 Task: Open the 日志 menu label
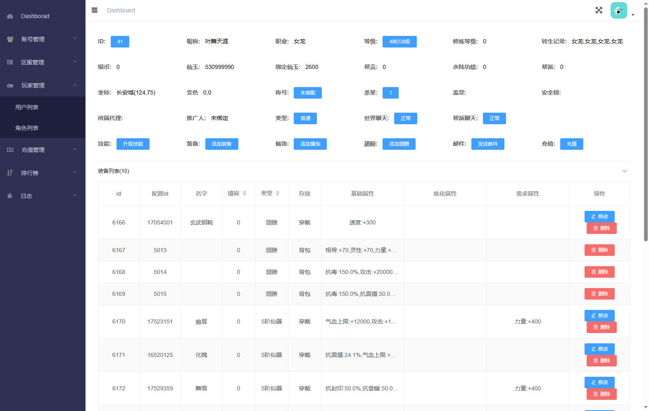(27, 196)
